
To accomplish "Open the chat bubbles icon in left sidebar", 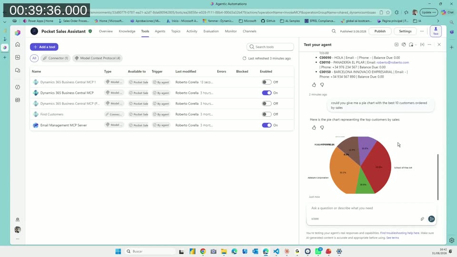I will [x=18, y=70].
